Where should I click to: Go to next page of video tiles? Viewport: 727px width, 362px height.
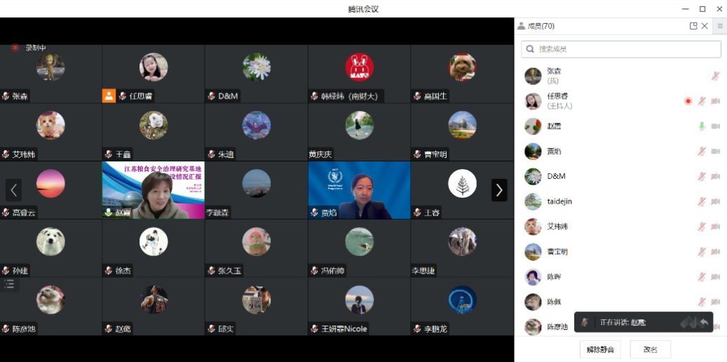pyautogui.click(x=498, y=189)
